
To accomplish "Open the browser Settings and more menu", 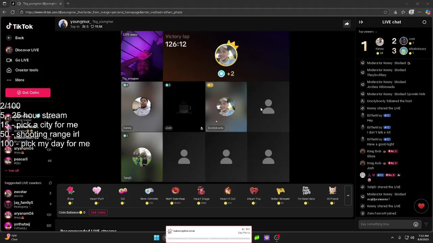I will (419, 12).
